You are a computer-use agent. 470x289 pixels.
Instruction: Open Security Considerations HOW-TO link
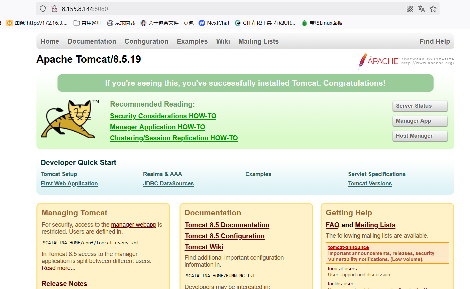163,116
